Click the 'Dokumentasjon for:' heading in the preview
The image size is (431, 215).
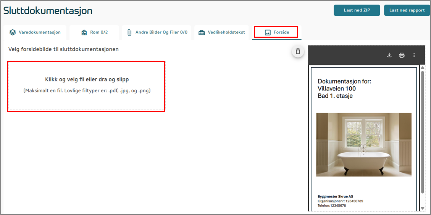click(344, 81)
